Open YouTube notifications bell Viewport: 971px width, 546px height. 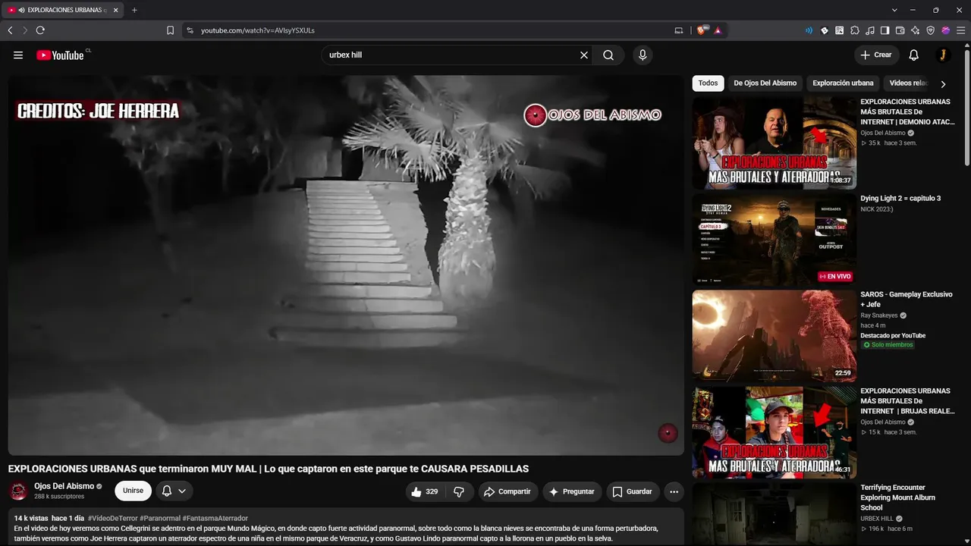click(x=914, y=55)
